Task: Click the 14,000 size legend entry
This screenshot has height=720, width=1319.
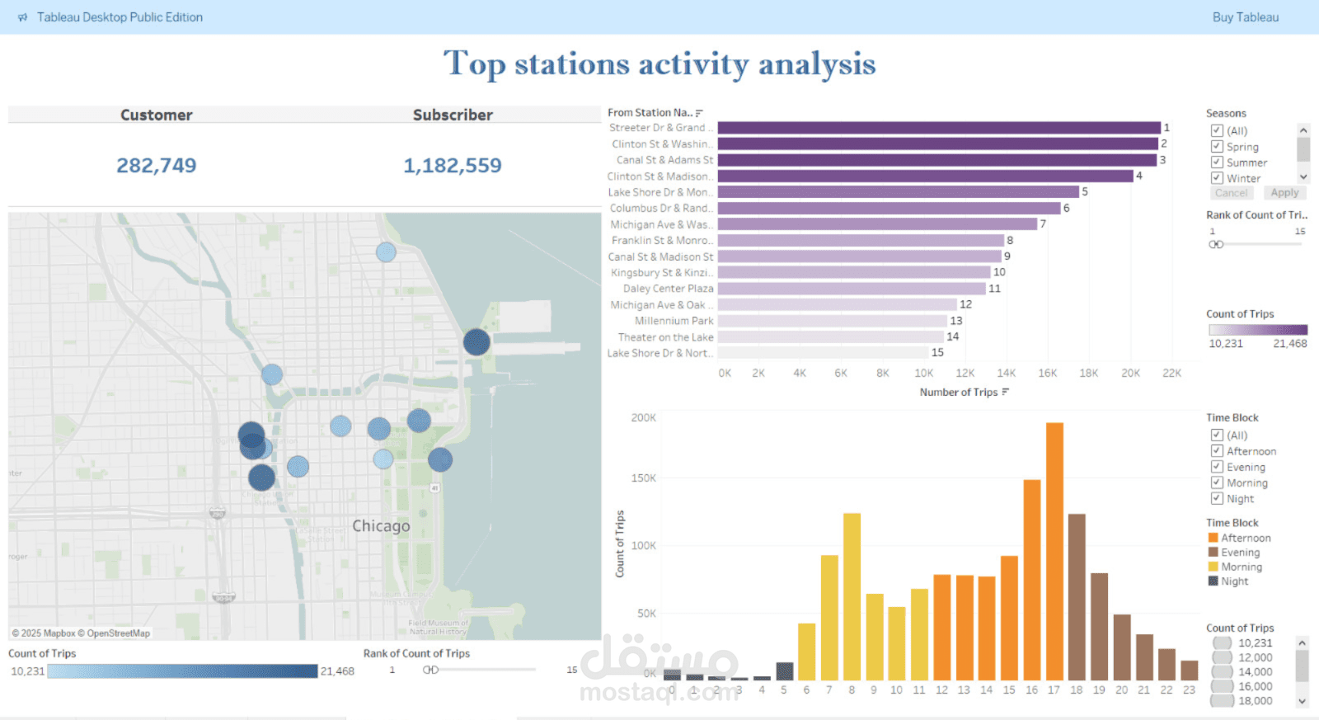Action: click(x=1242, y=672)
